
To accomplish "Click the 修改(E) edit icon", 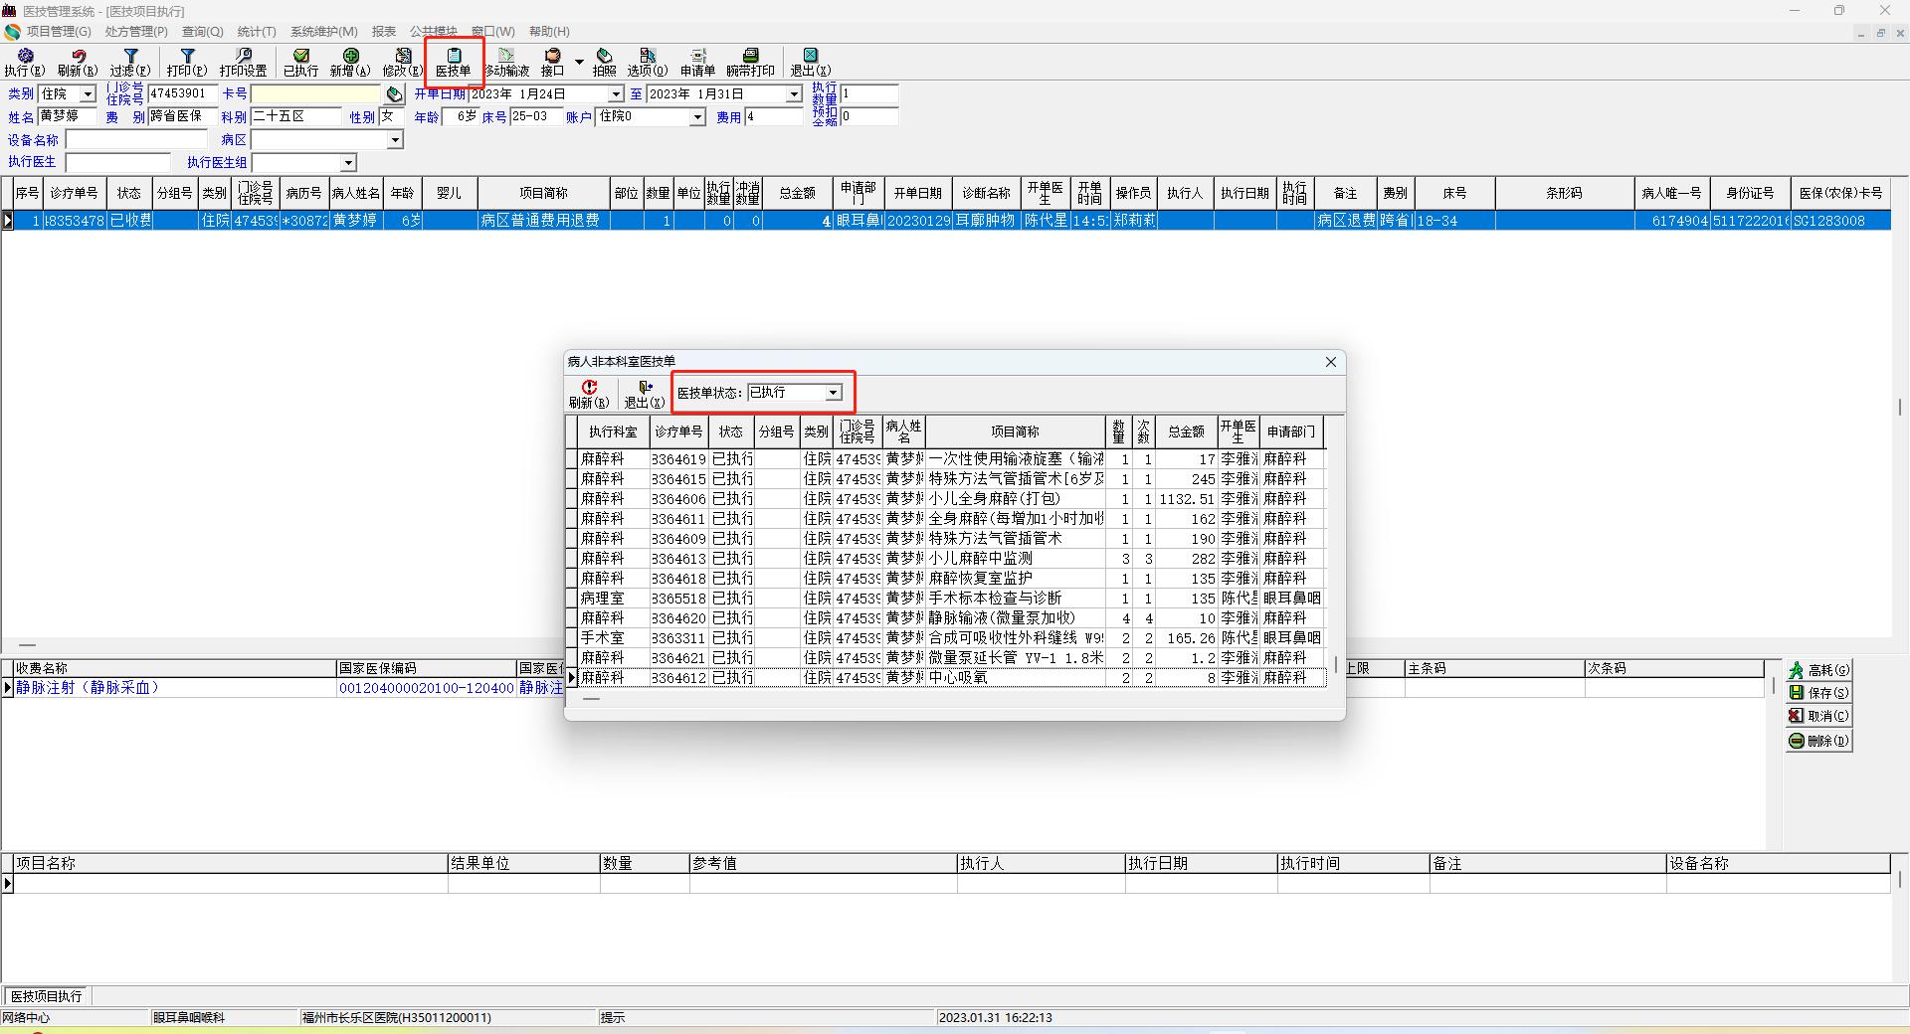I will coord(403,63).
